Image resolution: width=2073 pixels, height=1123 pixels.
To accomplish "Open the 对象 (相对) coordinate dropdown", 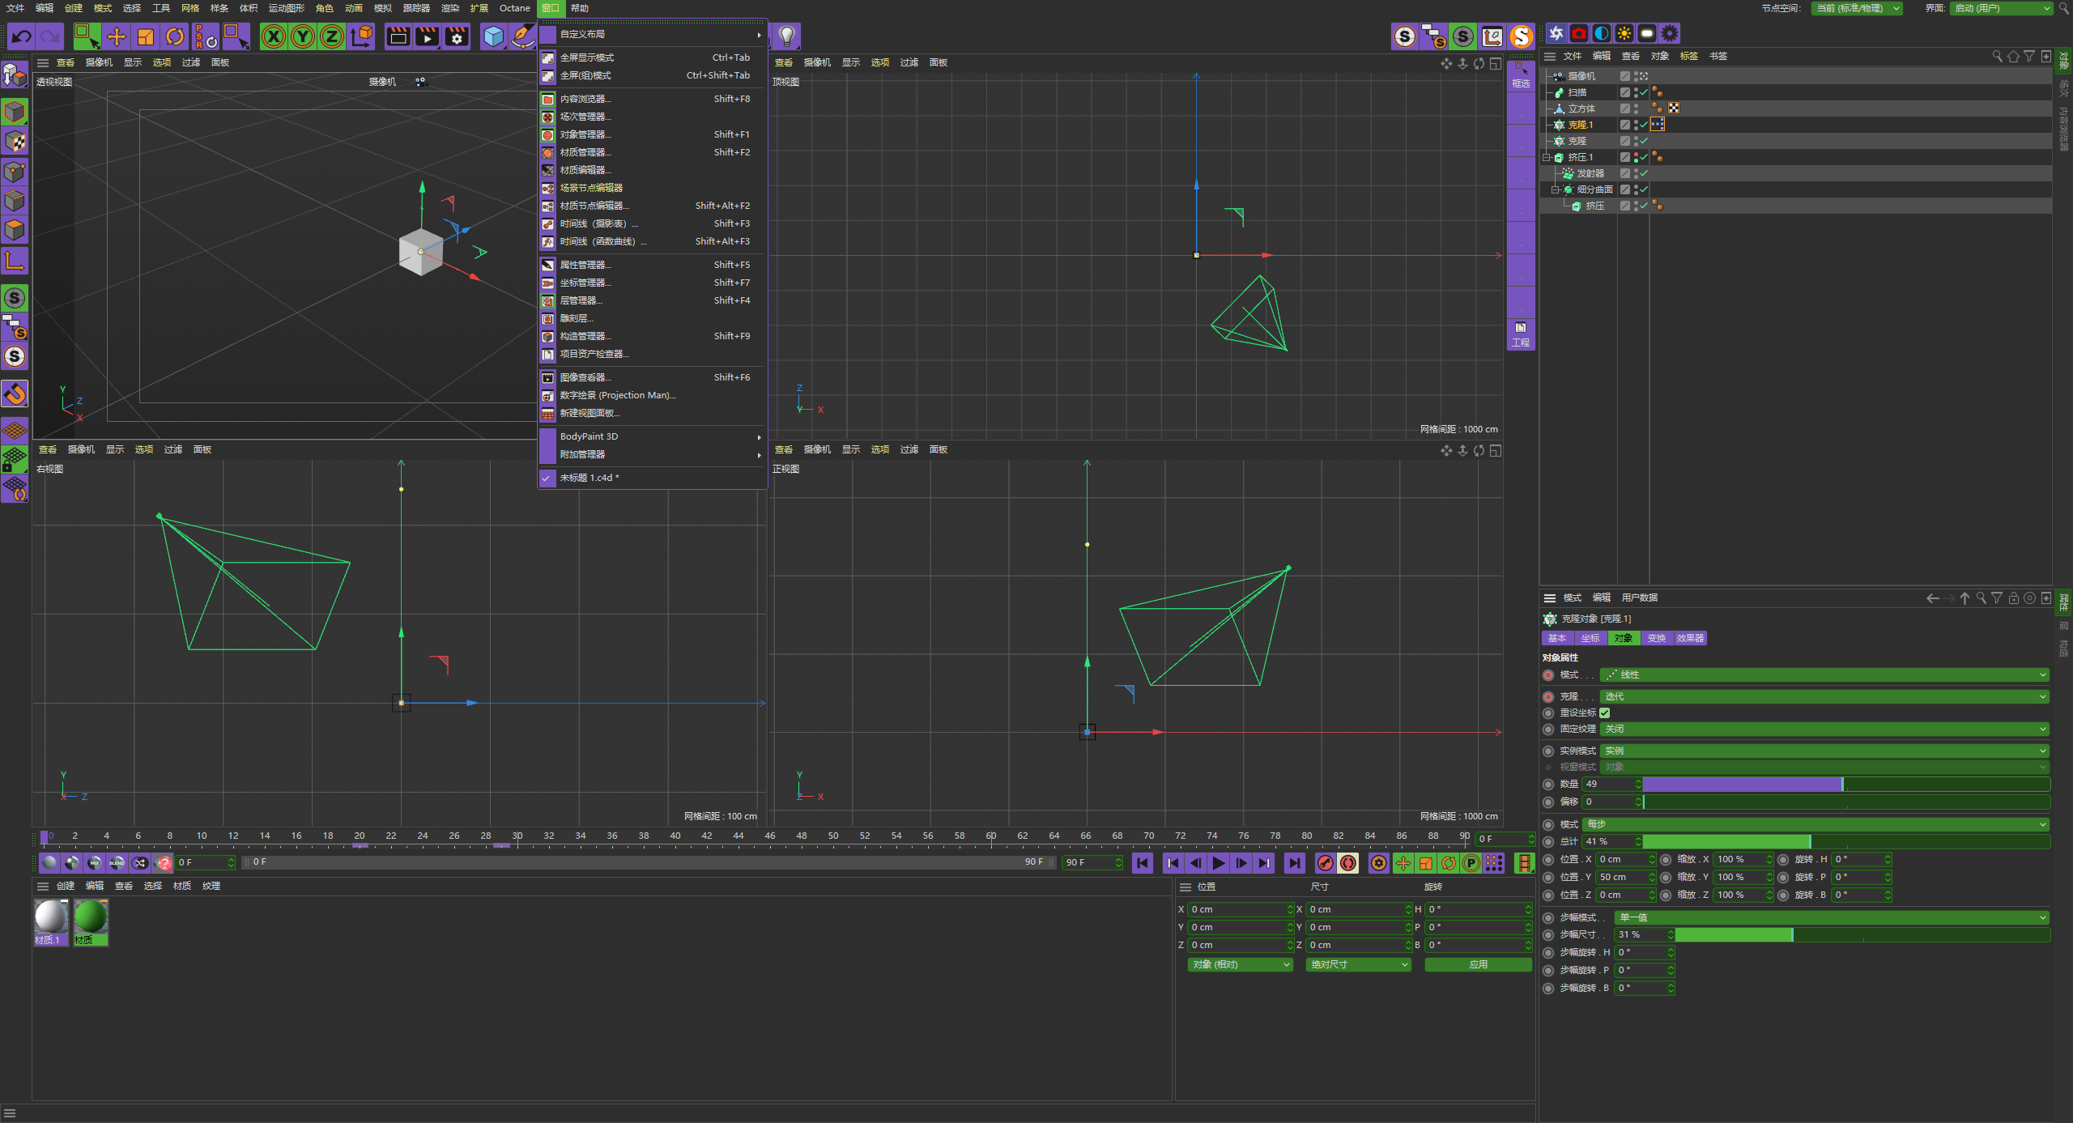I will [x=1240, y=964].
